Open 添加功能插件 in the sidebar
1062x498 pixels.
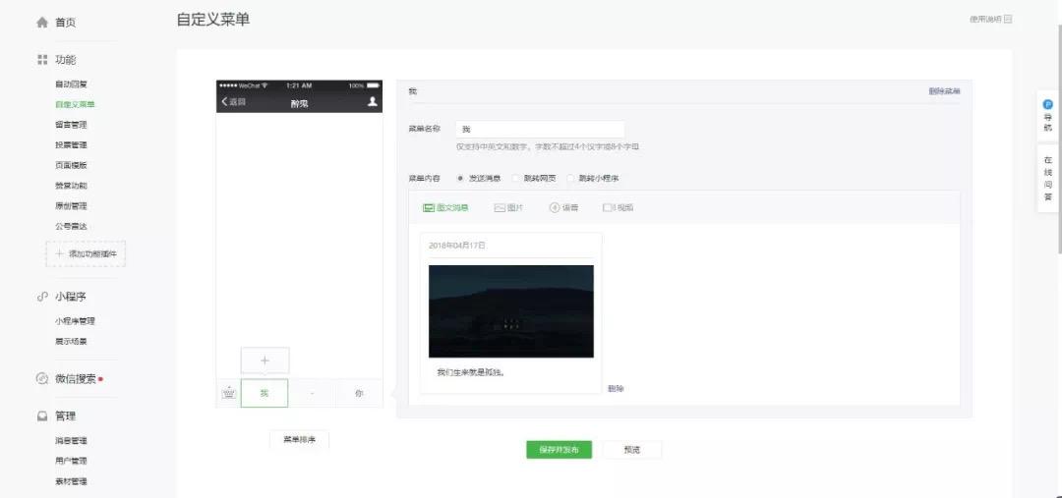86,253
